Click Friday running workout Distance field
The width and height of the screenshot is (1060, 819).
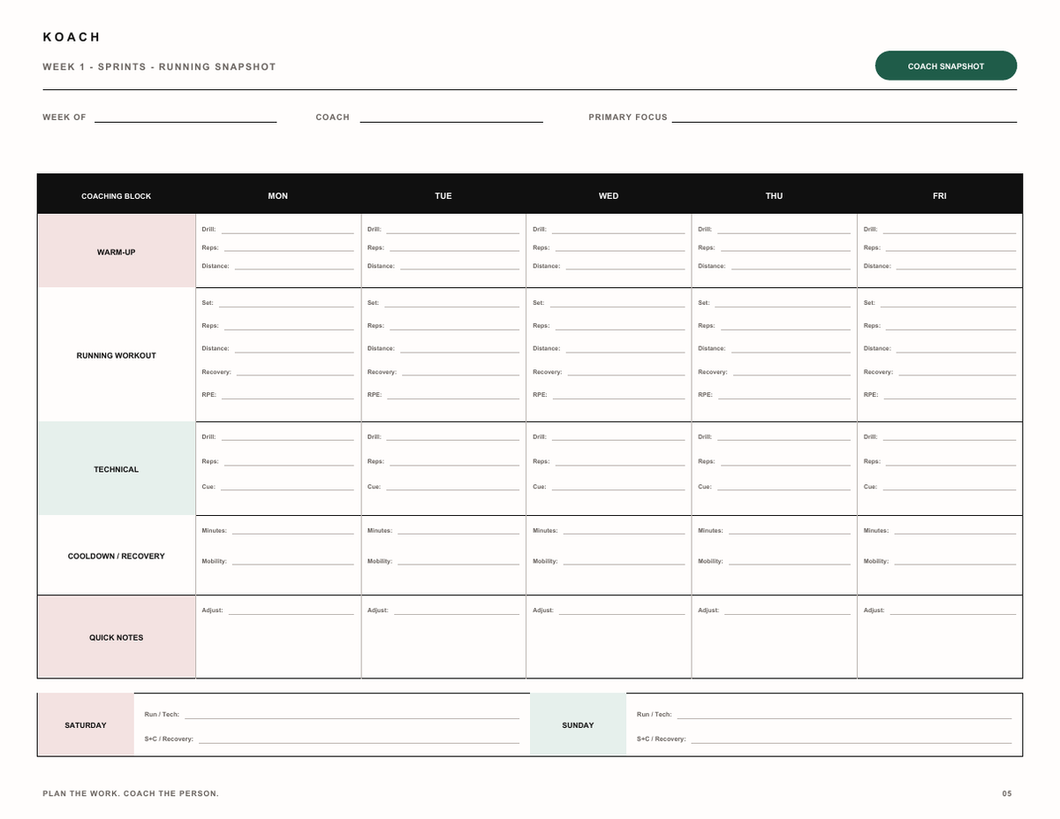(956, 349)
